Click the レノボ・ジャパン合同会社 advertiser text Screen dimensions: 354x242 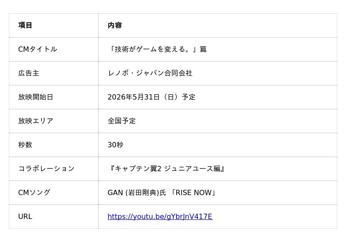150,73
